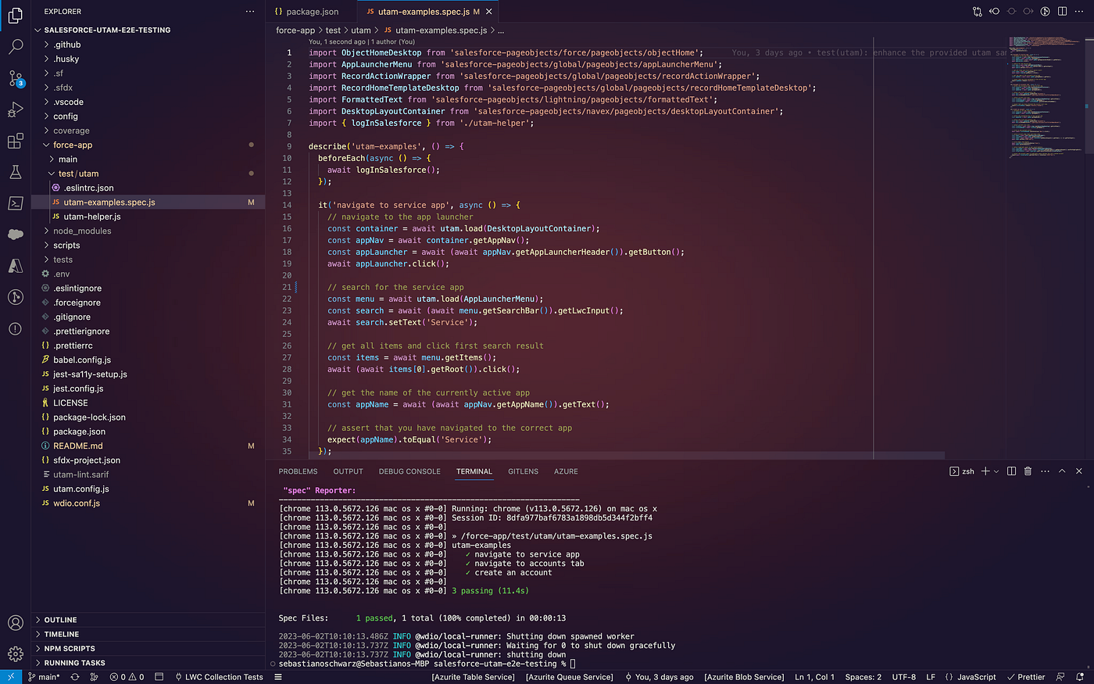This screenshot has width=1094, height=684.
Task: Click Azurite Queue Service status item
Action: tap(569, 677)
